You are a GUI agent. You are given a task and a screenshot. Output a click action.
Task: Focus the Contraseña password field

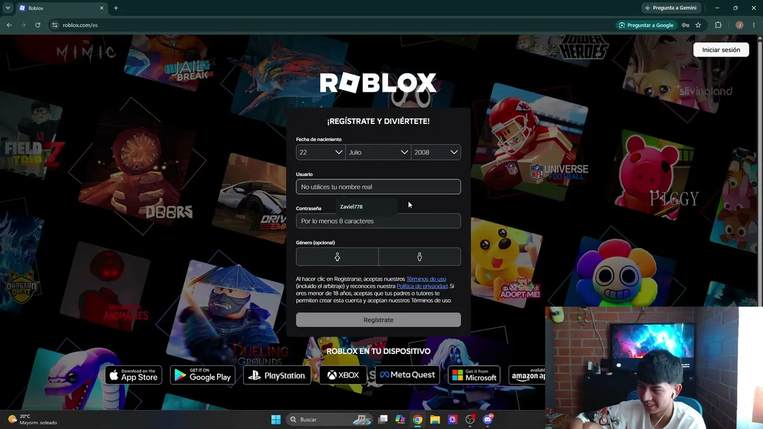[x=379, y=221]
